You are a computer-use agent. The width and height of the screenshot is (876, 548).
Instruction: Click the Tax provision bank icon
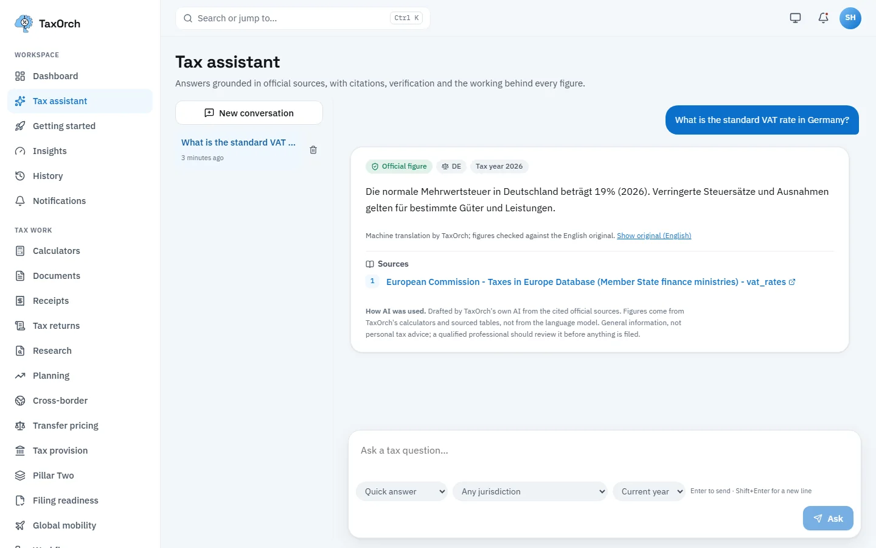(20, 451)
